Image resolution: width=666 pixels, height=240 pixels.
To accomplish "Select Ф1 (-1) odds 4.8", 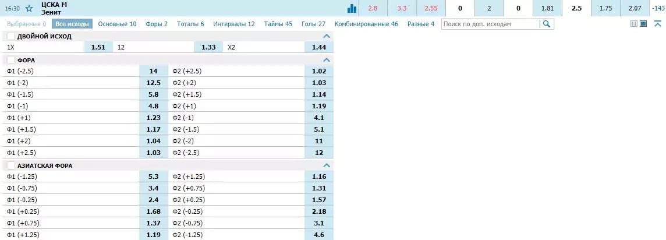I will 154,106.
